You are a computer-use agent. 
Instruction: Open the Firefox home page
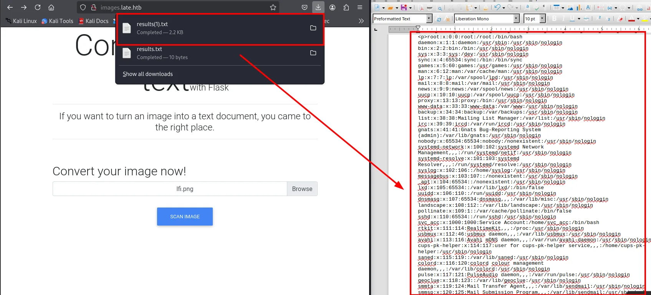pyautogui.click(x=51, y=7)
